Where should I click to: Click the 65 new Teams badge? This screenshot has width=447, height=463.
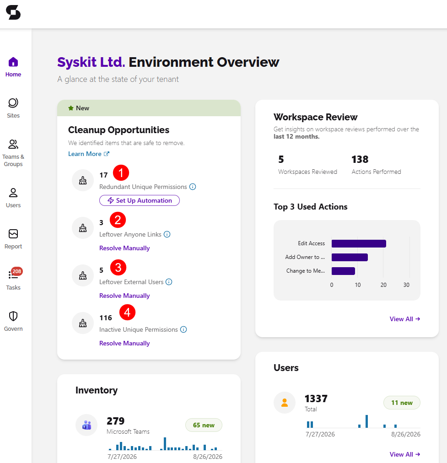pos(204,425)
